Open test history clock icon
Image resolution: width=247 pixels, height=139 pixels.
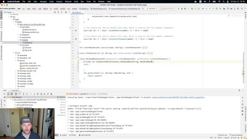point(41,94)
